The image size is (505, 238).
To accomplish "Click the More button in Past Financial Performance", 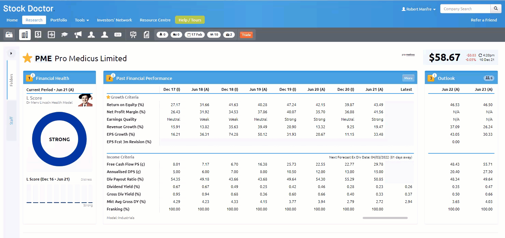I will (408, 78).
